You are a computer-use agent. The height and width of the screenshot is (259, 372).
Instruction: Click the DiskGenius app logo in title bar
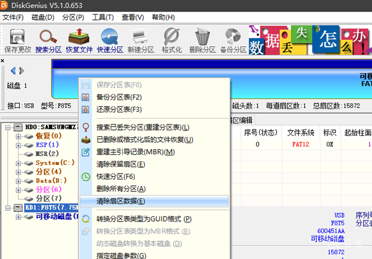pos(4,5)
